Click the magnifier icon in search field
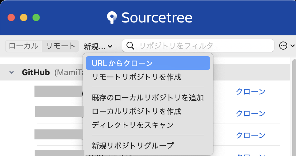The width and height of the screenshot is (296, 156). (130, 46)
